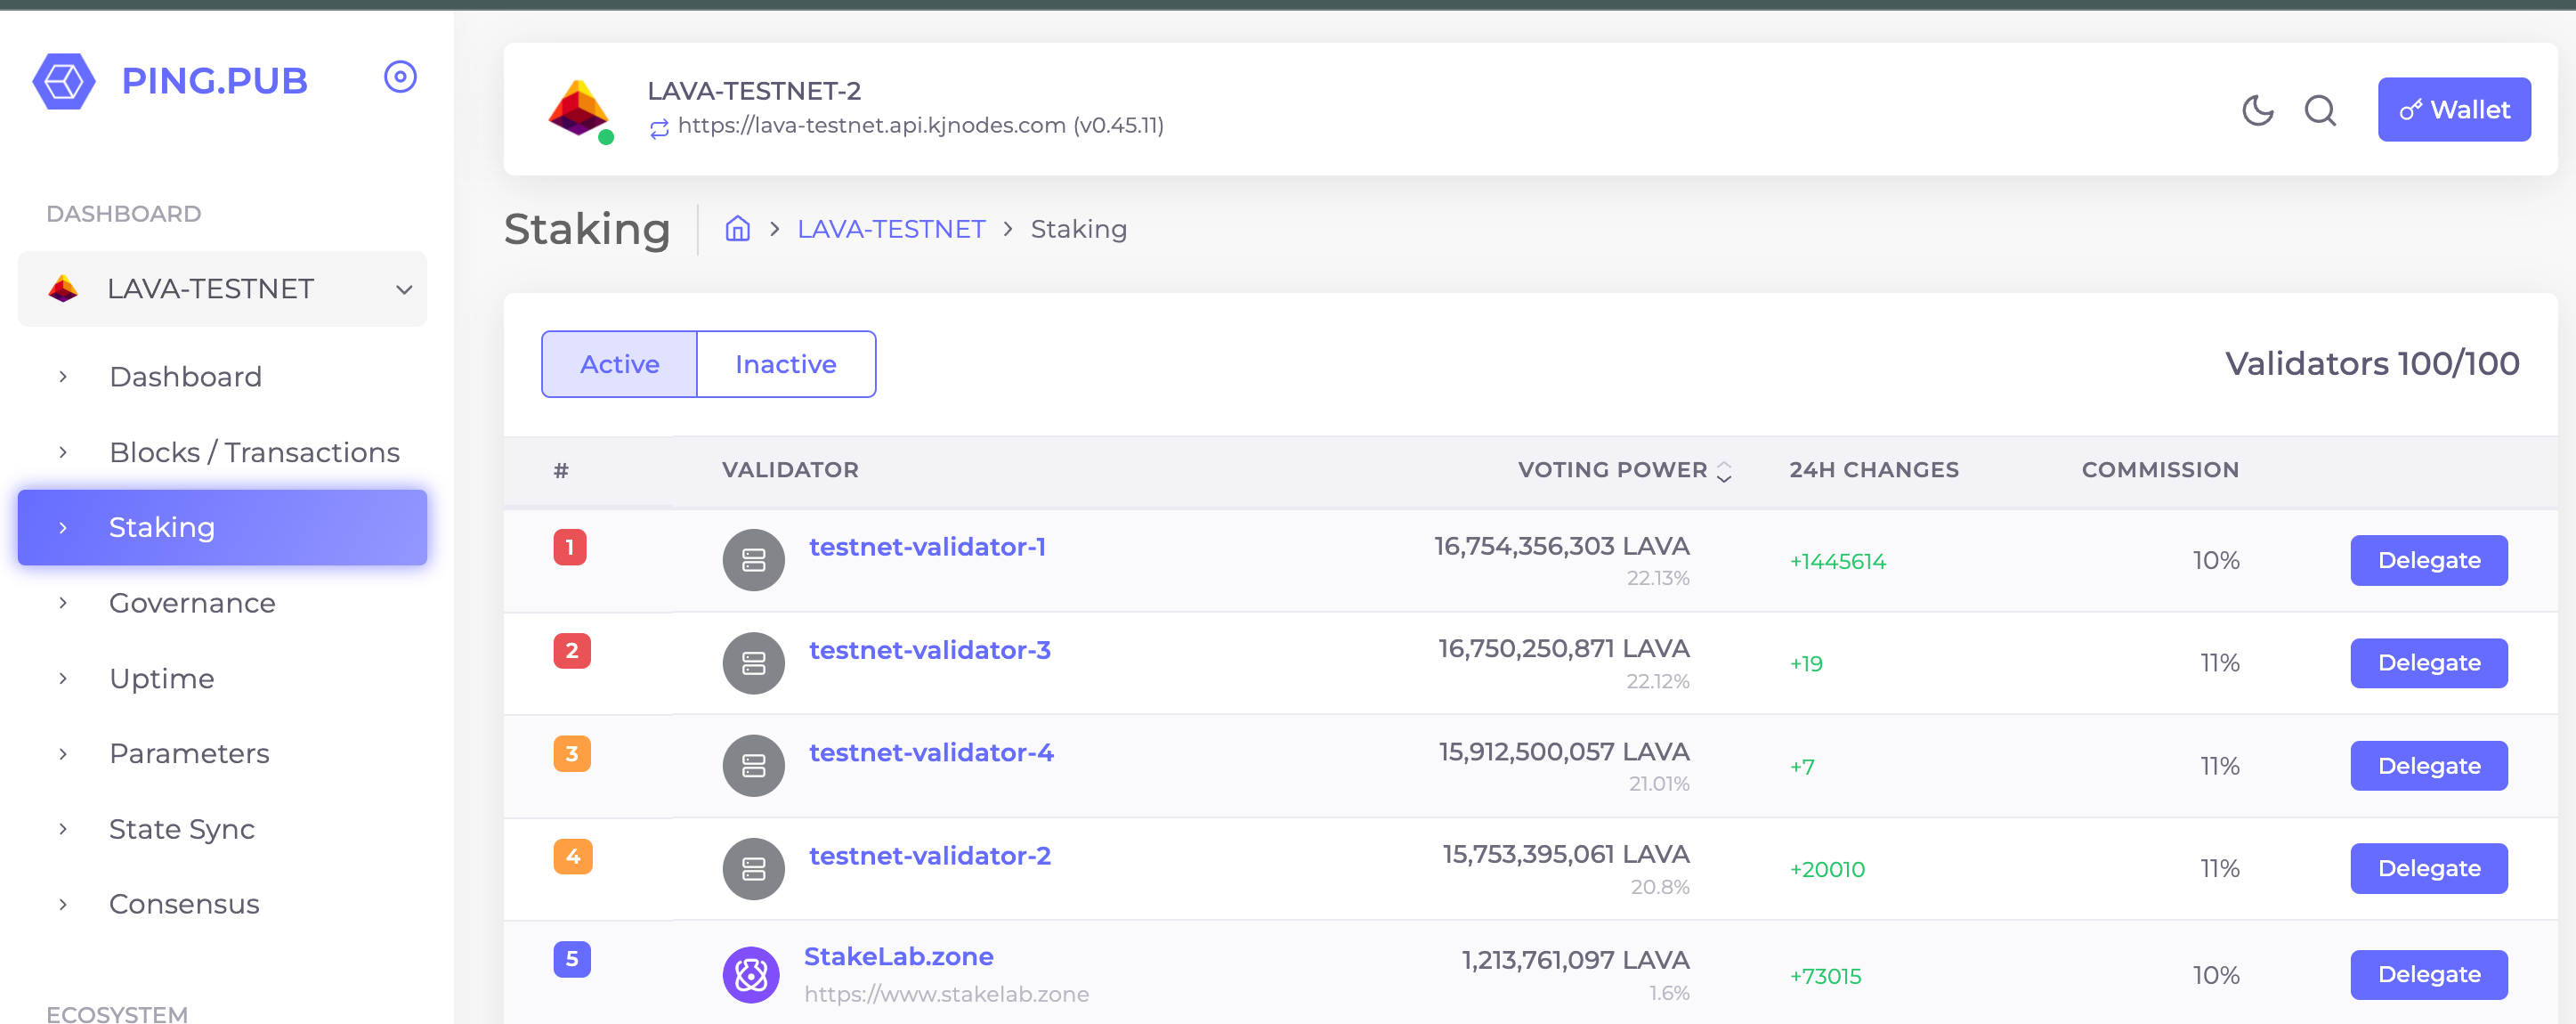The height and width of the screenshot is (1024, 2576).
Task: Click avatar icon of testnet-validator-4
Action: (753, 766)
